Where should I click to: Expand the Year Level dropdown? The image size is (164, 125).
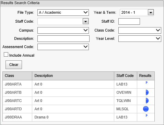[140, 38]
